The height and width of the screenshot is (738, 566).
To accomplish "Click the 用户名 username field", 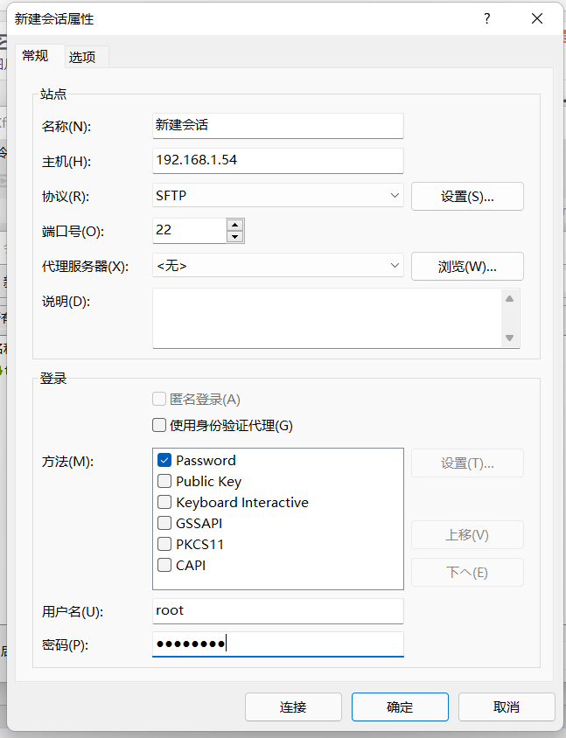I will point(278,611).
